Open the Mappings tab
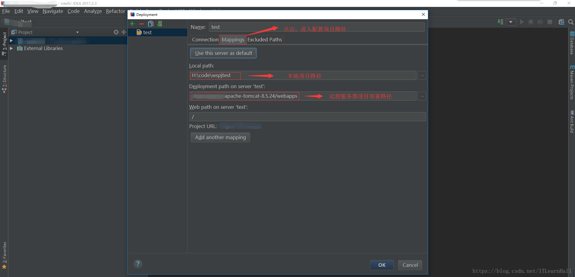The width and height of the screenshot is (575, 277). [233, 40]
